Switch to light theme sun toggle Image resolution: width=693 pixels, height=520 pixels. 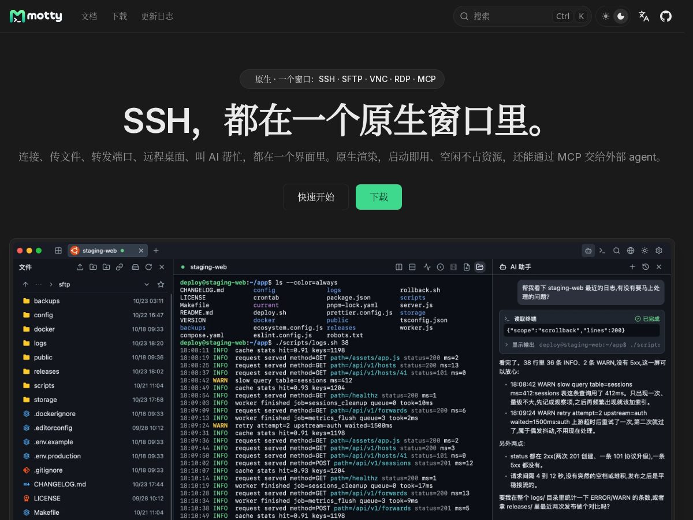[605, 16]
